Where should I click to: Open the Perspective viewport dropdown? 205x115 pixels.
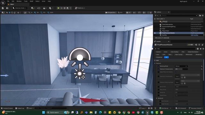111,12
